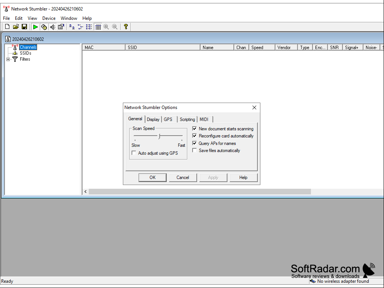Open the File menu
Screen dimensions: 384x288
coord(6,18)
